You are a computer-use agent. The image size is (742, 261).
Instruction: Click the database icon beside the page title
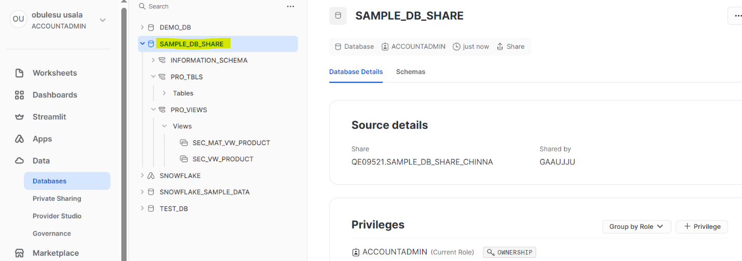(x=338, y=16)
